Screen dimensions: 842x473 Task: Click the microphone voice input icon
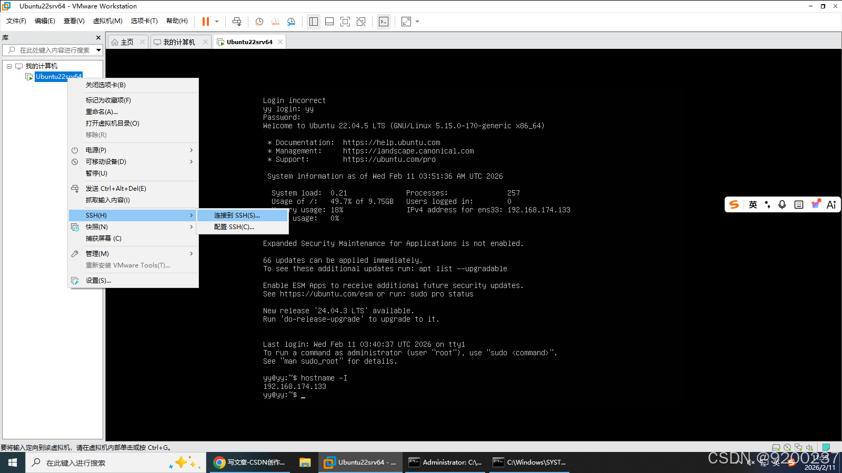pyautogui.click(x=783, y=204)
